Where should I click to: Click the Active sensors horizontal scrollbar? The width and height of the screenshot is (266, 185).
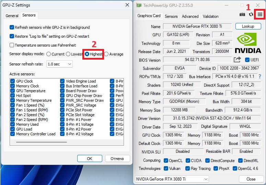(x=42, y=142)
